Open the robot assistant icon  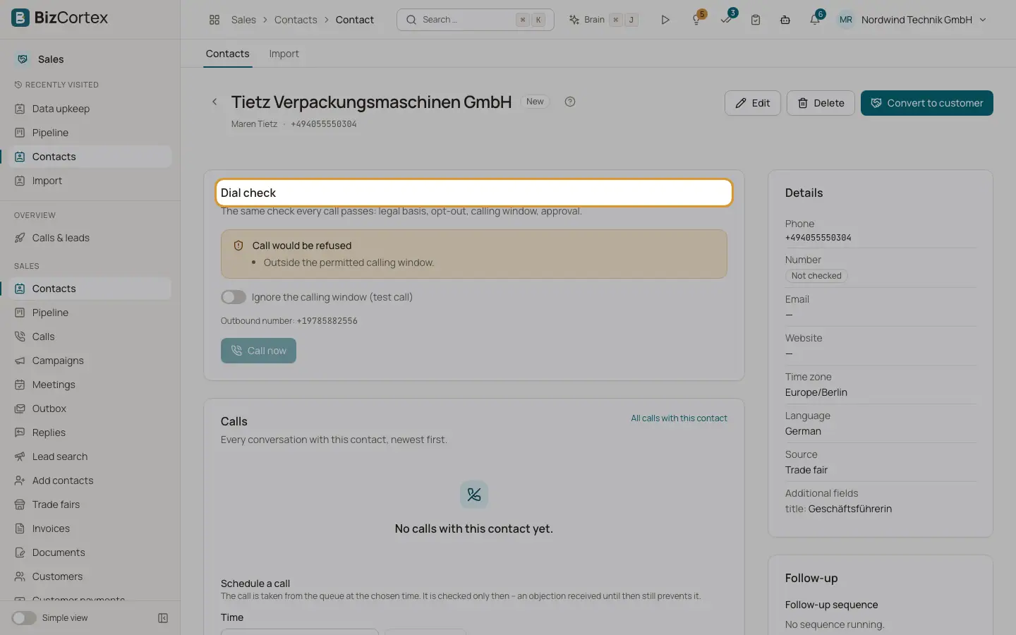click(x=785, y=20)
